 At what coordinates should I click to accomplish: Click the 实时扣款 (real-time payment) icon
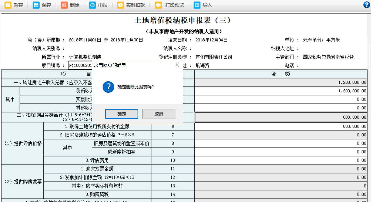coord(120,5)
